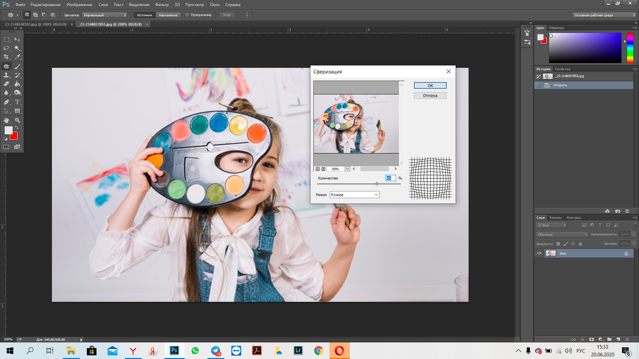Click the layer mask icon in Layers panel
The width and height of the screenshot is (639, 359).
[592, 339]
